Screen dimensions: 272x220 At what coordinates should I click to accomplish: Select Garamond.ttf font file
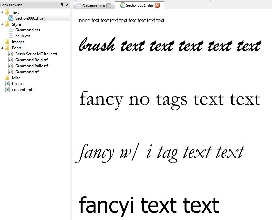[27, 72]
